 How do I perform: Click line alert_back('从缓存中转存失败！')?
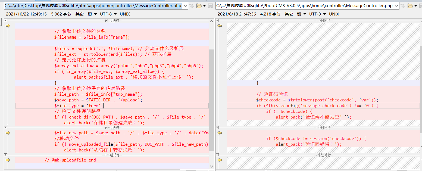click(104, 150)
